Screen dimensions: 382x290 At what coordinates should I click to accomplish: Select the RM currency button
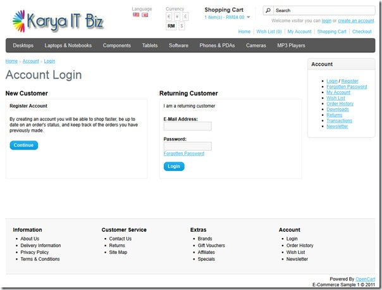click(171, 26)
